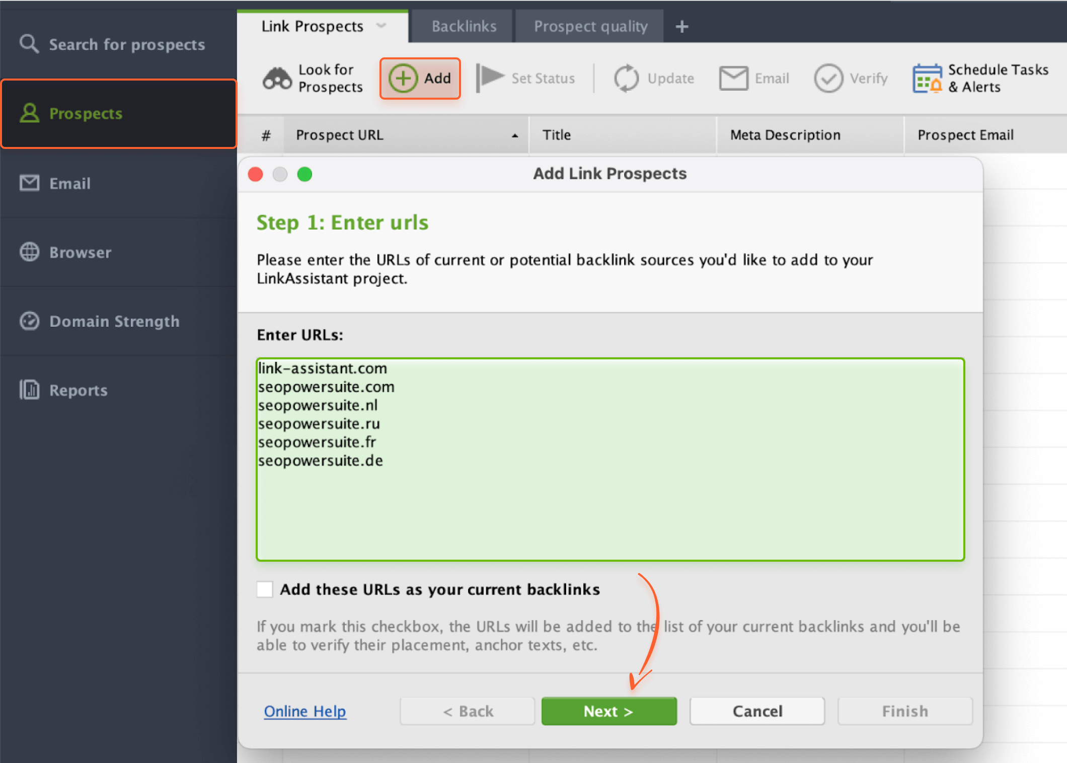
Task: Expand the Link Prospects tab dropdown arrow
Action: [x=382, y=26]
